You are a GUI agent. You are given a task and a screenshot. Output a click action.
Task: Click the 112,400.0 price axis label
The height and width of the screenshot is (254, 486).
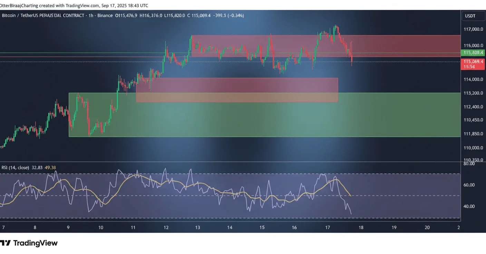(x=473, y=107)
